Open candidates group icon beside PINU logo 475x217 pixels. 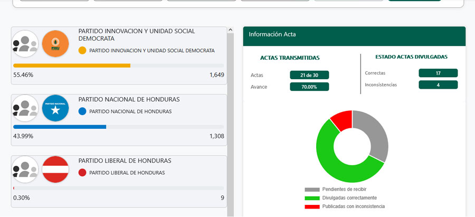pos(25,44)
